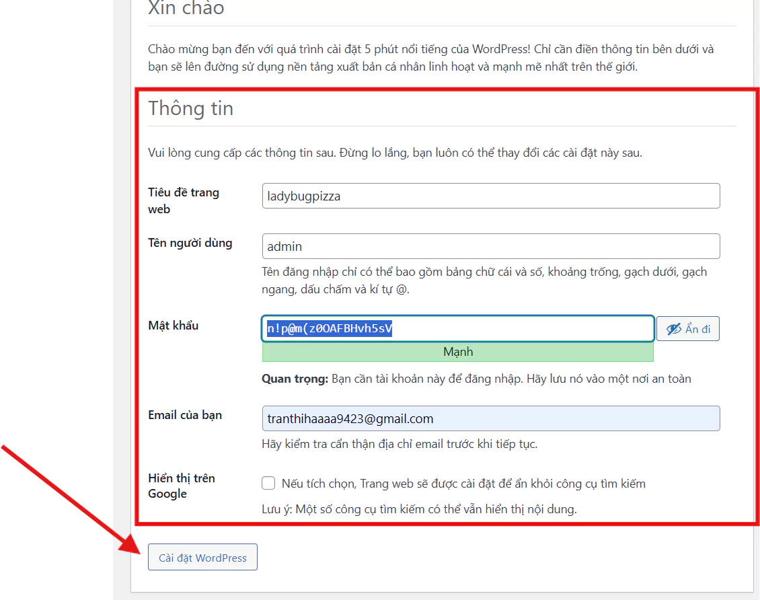Edit the Tên người dùng field
Viewport: 760px width, 600px height.
(491, 246)
